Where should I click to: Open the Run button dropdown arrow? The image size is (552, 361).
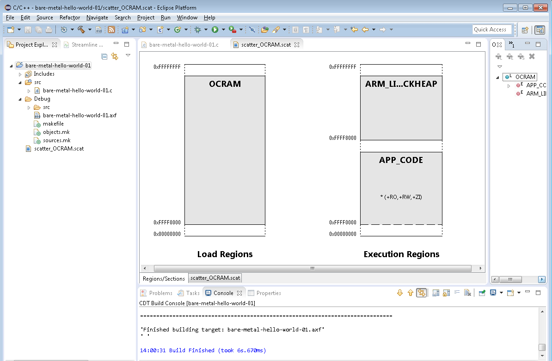[x=223, y=30]
